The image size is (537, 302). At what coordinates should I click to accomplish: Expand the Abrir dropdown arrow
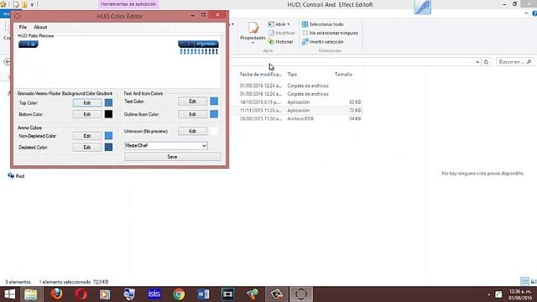[x=289, y=24]
